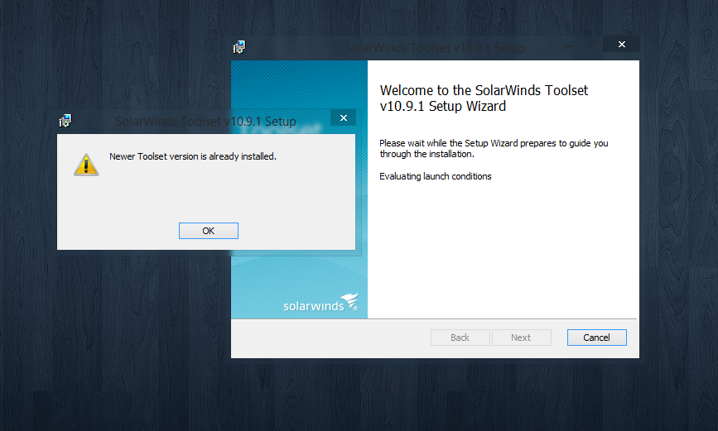The width and height of the screenshot is (718, 431).
Task: Cancel the Setup Wizard installation
Action: click(x=596, y=338)
